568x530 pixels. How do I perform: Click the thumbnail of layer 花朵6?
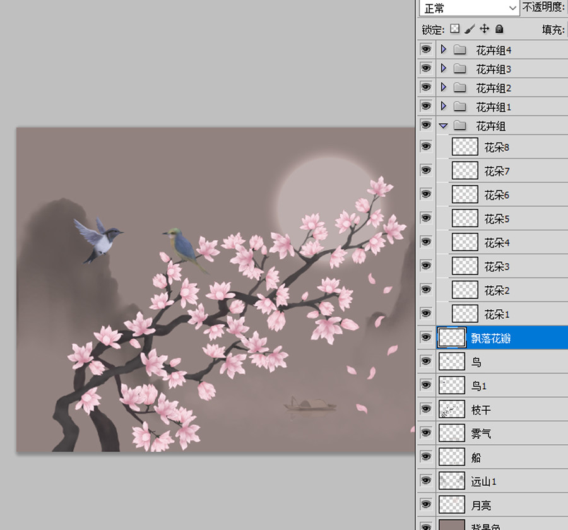point(465,194)
